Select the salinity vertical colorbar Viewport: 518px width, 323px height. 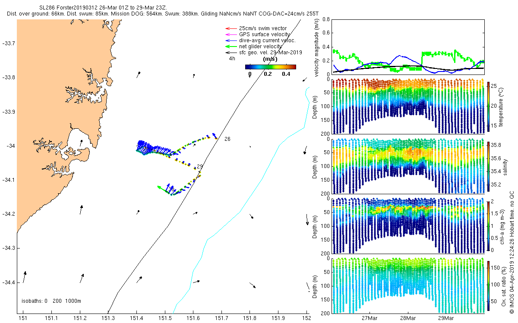(489, 166)
